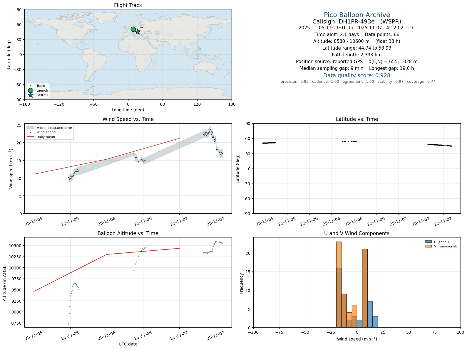Click the 'Longest gap: 19.0 h' text
The height and width of the screenshot is (349, 467).
(x=391, y=68)
